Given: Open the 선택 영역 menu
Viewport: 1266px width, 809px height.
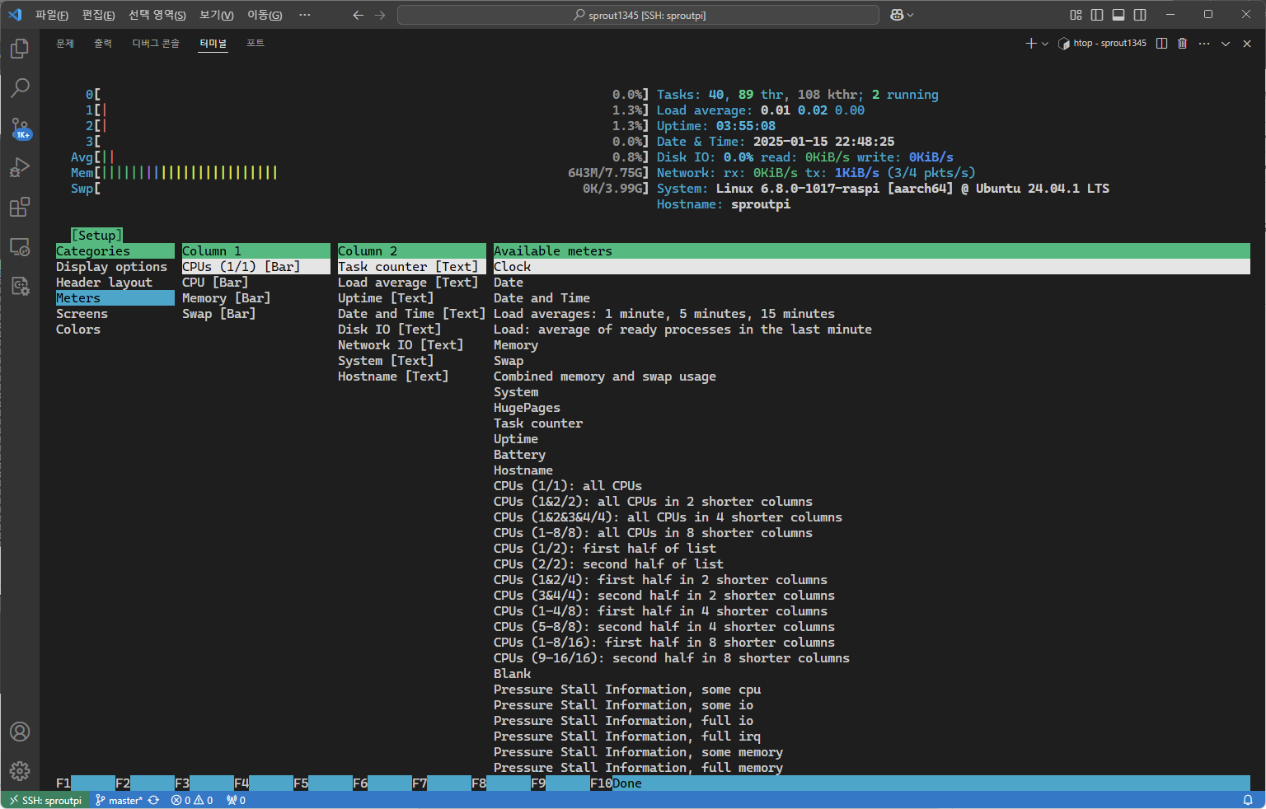Looking at the screenshot, I should 157,15.
